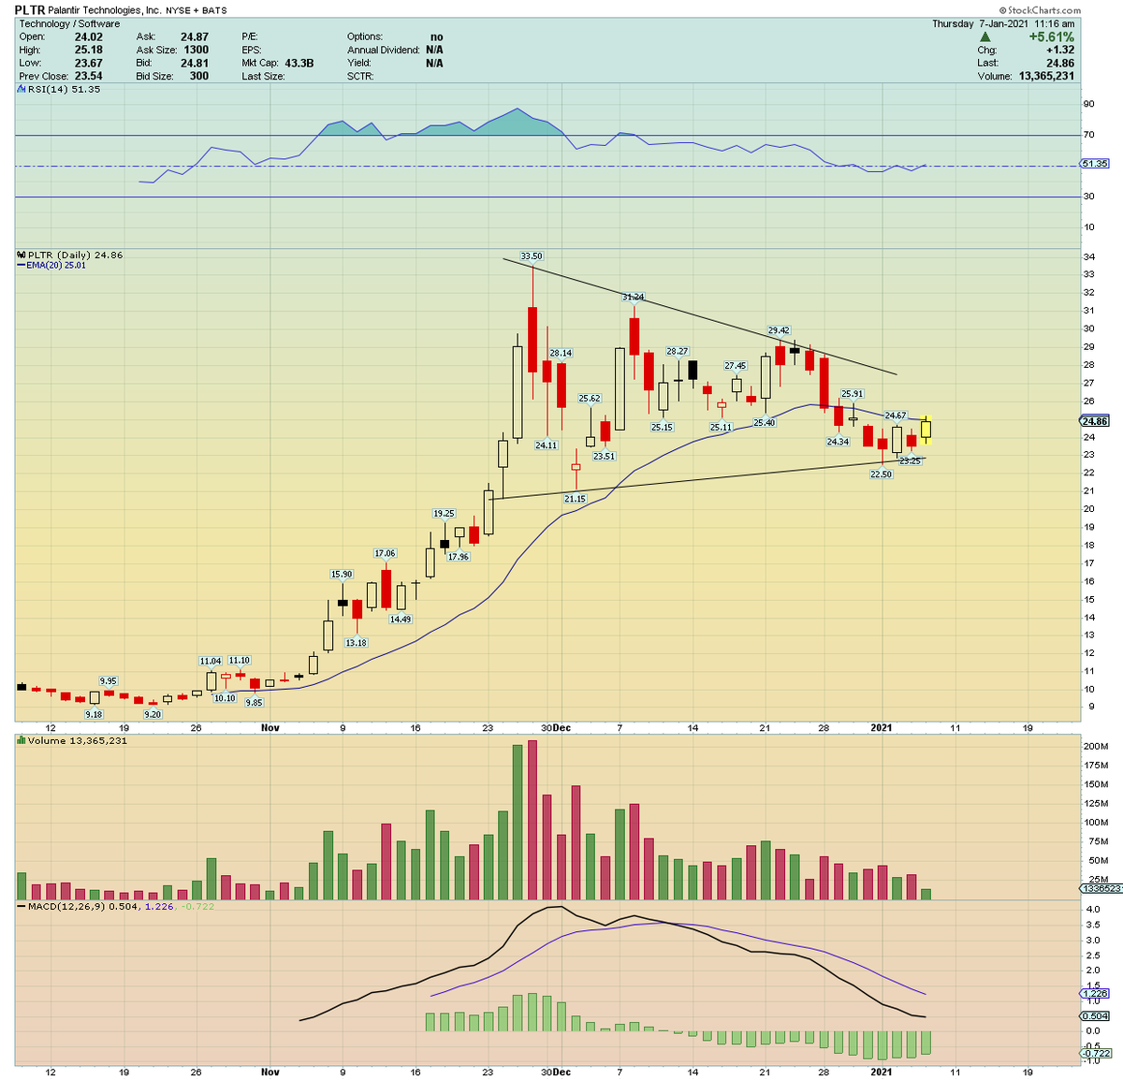Click the 0.504 MACD value tag
Viewport: 1123px width, 1080px height.
[1095, 1016]
